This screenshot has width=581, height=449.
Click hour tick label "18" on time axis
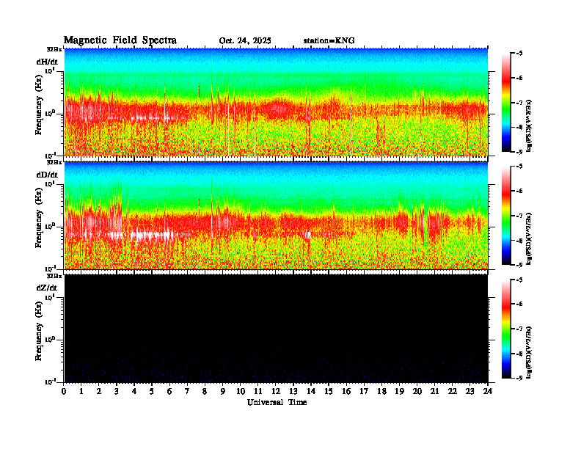[381, 391]
